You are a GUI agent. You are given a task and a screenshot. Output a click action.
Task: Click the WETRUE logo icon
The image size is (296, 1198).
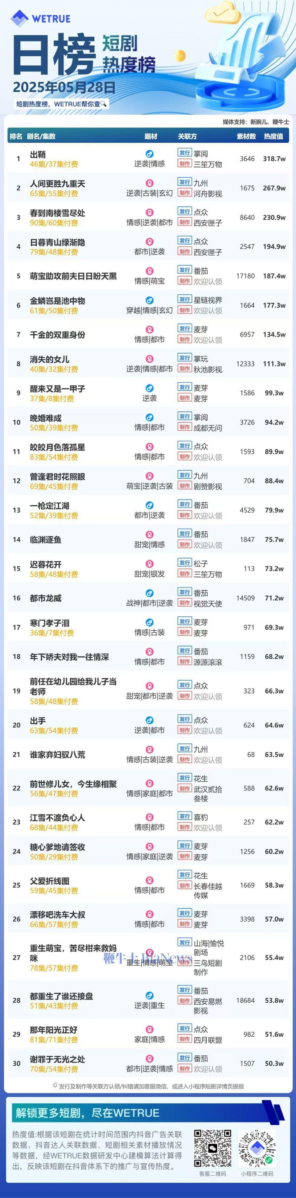pyautogui.click(x=19, y=19)
